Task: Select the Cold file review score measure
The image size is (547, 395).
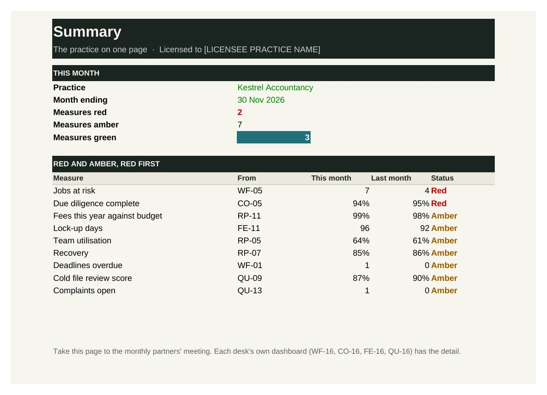Action: [x=93, y=279]
